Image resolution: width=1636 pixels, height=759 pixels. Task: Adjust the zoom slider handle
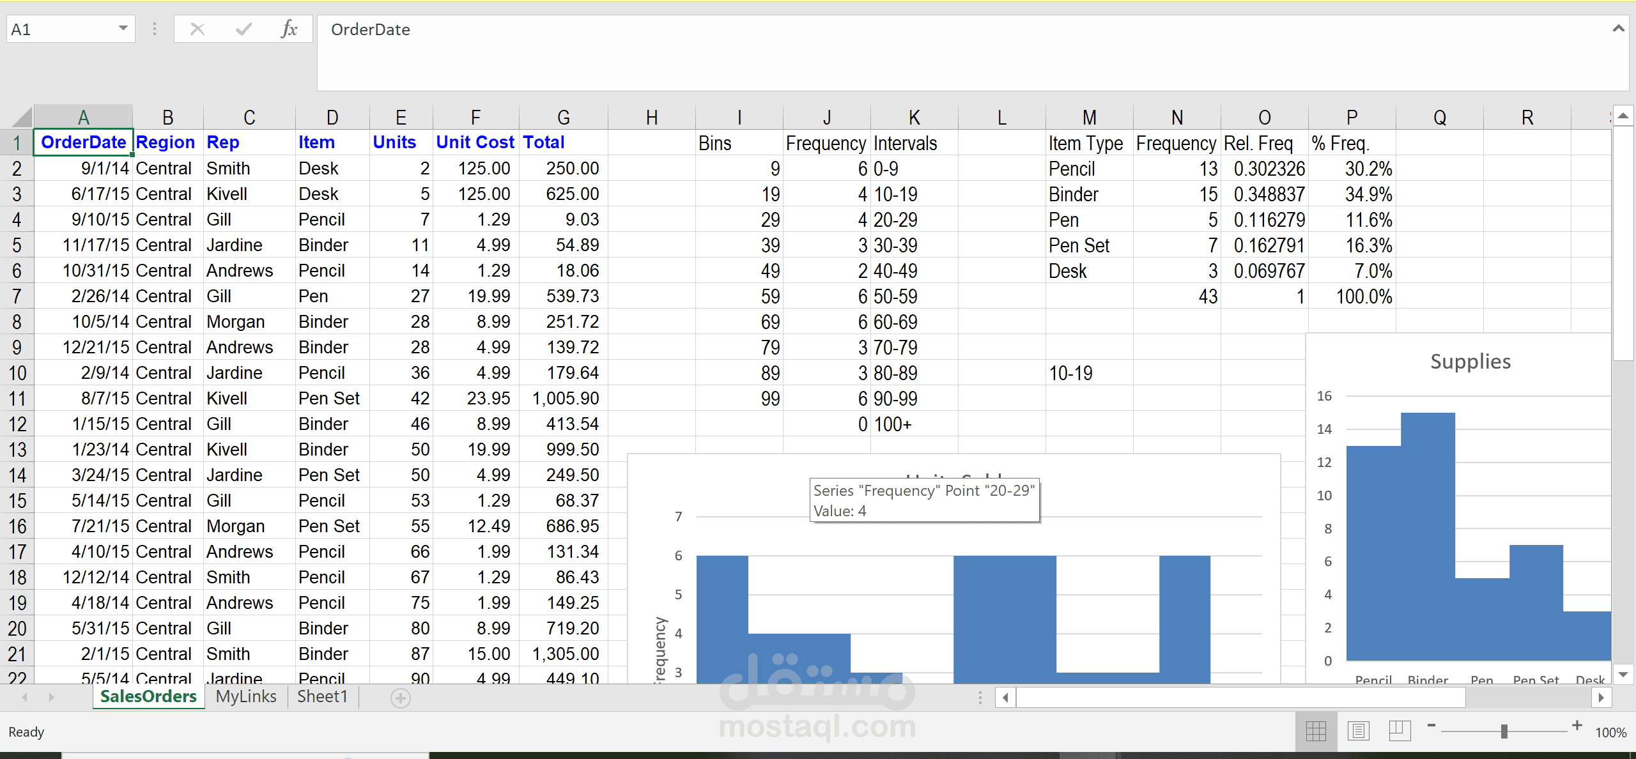1505,731
